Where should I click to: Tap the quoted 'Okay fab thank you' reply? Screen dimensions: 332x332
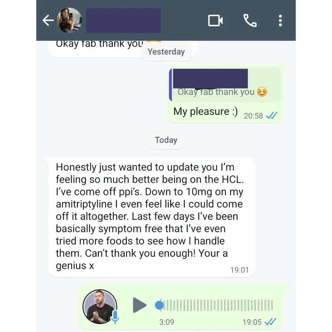225,85
